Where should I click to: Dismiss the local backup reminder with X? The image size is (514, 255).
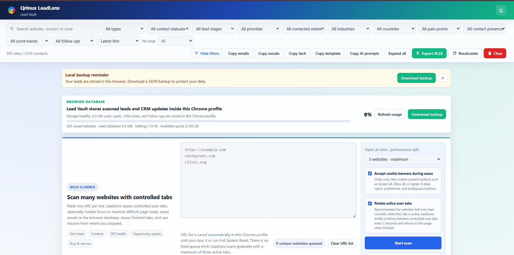coord(443,78)
